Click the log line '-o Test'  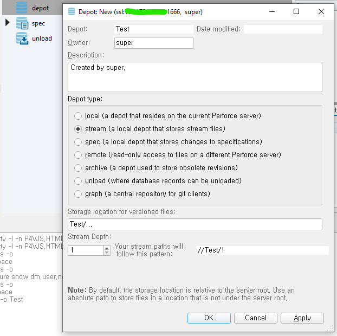tap(12, 300)
